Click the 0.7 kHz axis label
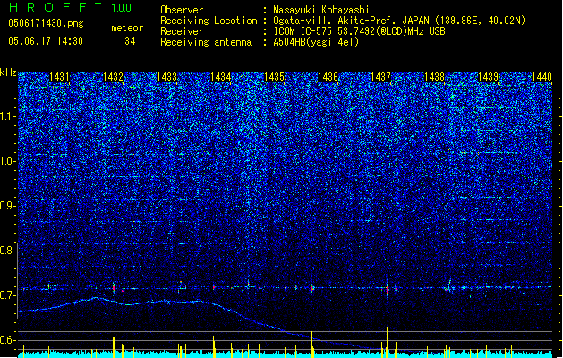 point(7,295)
